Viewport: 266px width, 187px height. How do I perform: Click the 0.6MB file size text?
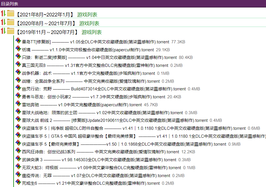[254, 128]
